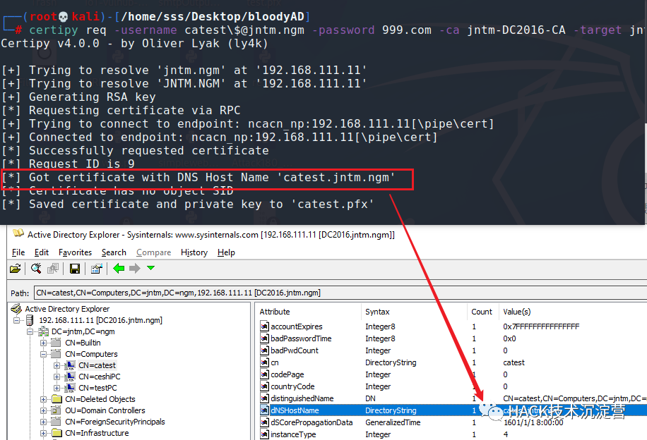Click the search magnifier toolbar icon
Screen dimensions: 647x440
pyautogui.click(x=36, y=269)
